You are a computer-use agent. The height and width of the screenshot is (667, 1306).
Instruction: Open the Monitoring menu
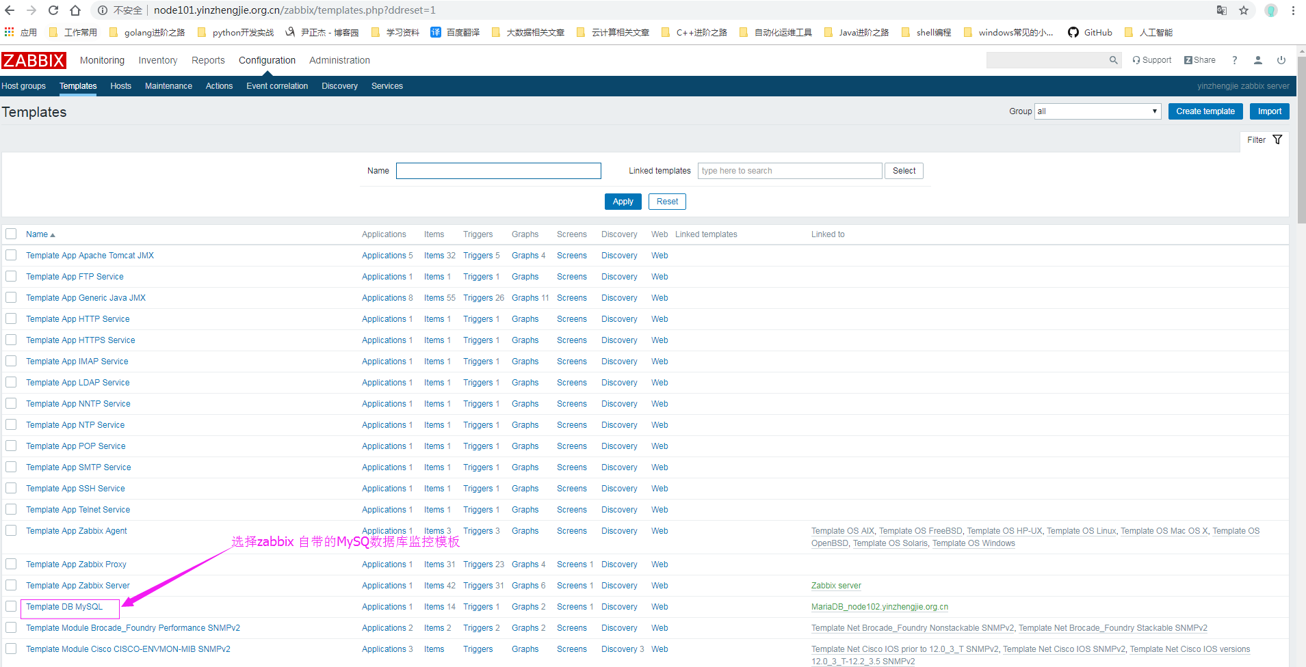coord(102,60)
